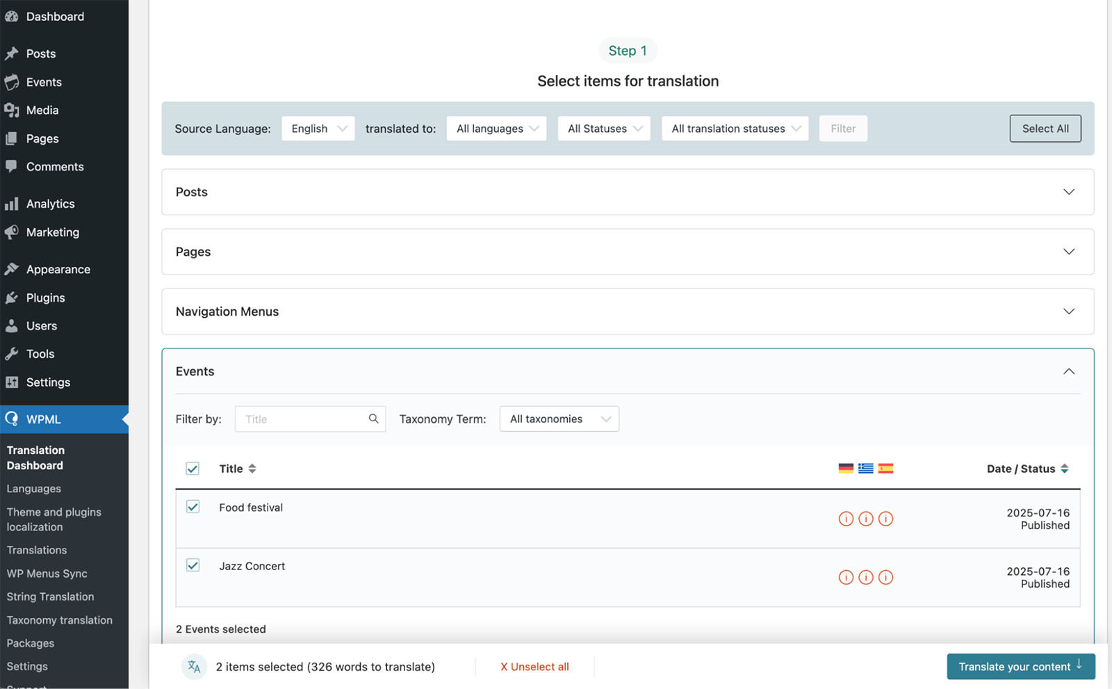
Task: Click the Spanish flag column icon
Action: click(885, 469)
